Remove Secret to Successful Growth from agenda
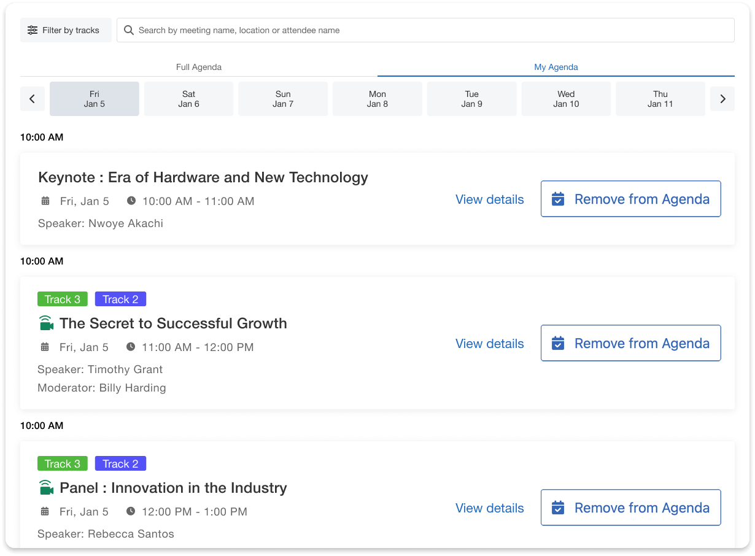The height and width of the screenshot is (556, 755). [x=630, y=344]
